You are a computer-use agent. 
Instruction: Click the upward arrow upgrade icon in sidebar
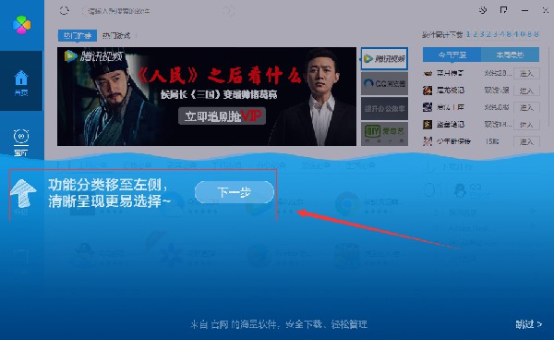pos(22,193)
